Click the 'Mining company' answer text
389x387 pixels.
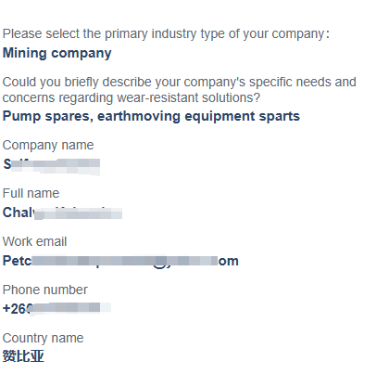(x=57, y=53)
